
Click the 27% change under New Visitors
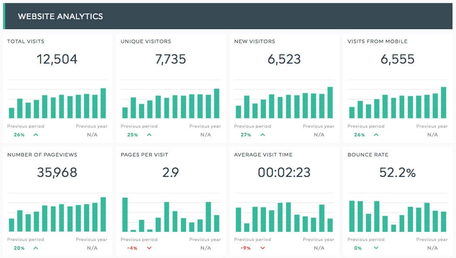click(x=246, y=135)
